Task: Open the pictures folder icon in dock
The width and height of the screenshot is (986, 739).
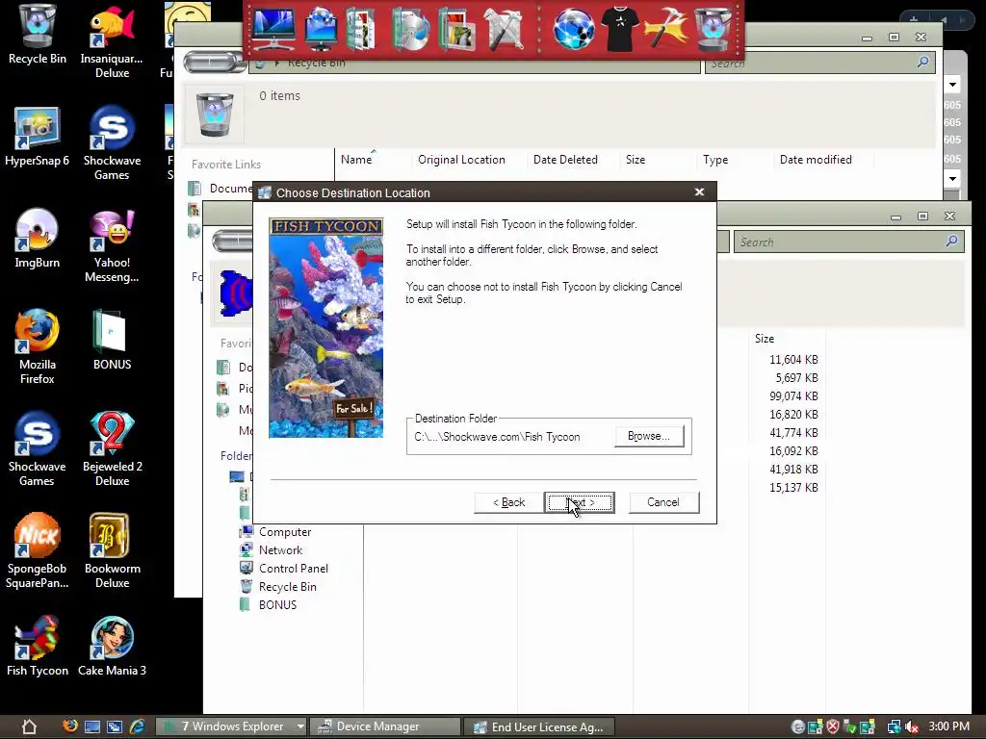Action: 457,28
